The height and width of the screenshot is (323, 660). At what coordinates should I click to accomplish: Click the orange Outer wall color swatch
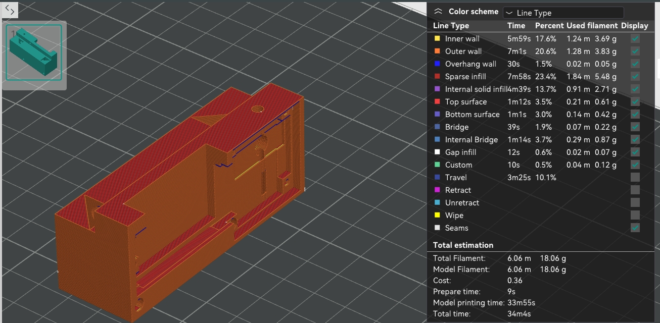tap(437, 51)
